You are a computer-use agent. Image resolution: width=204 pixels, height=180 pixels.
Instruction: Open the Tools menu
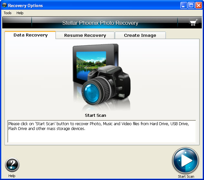click(7, 13)
